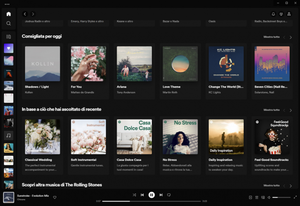Image resolution: width=300 pixels, height=206 pixels.
Task: Click Mostra tutto for recently listened section
Action: 272,110
